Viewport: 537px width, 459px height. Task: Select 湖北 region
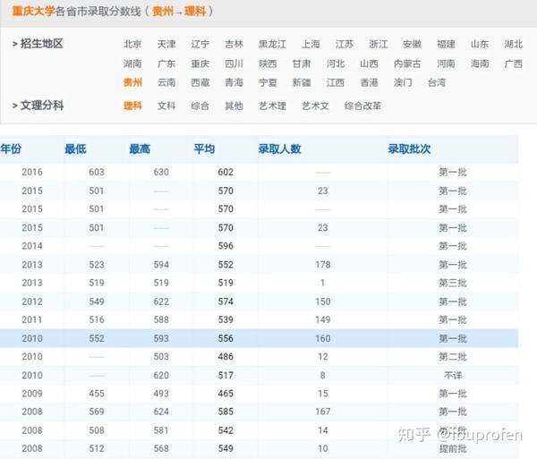pos(514,44)
